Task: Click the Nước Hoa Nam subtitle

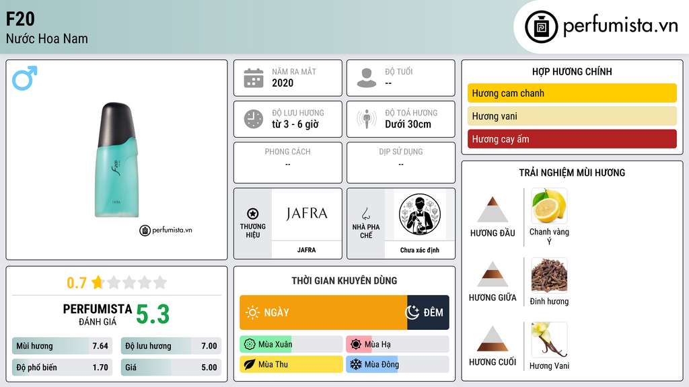Action: (x=47, y=38)
